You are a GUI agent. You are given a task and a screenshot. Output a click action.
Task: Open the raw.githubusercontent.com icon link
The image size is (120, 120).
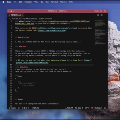coord(66,21)
